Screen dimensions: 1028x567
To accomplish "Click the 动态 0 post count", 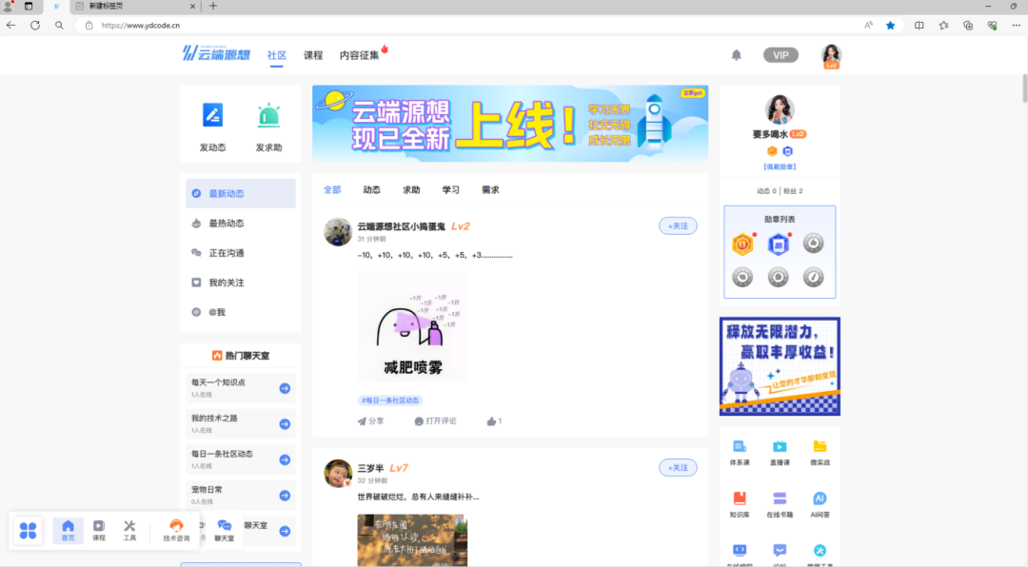I will point(766,191).
